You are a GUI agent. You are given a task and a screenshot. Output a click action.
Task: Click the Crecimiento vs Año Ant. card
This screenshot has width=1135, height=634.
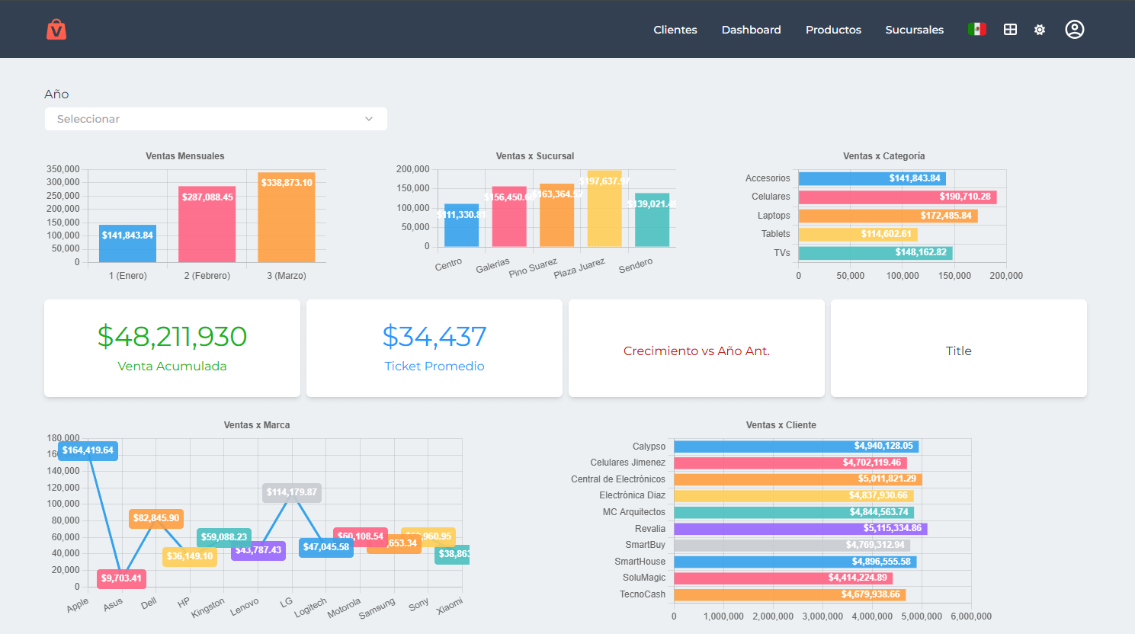click(x=697, y=348)
